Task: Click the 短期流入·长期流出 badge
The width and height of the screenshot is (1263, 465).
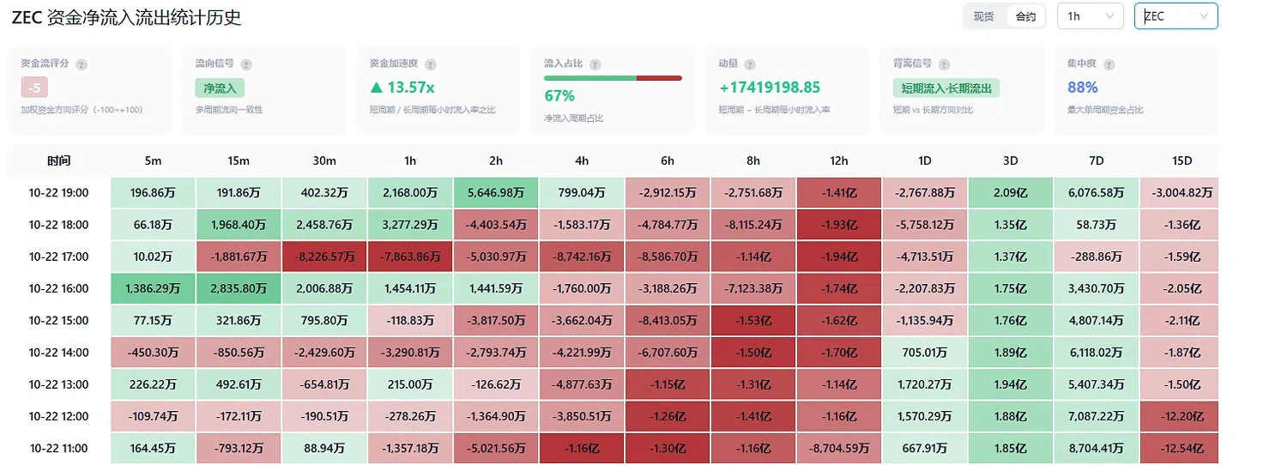Action: 946,88
